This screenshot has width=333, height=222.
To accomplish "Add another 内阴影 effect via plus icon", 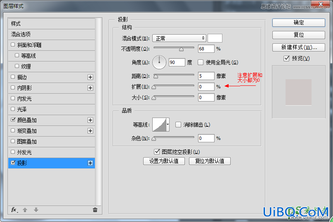I will coord(90,88).
